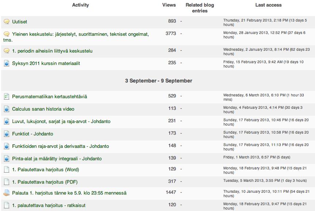Click the file icon beside 1. Palautettava harjoitus (Word)
This screenshot has width=315, height=211.
click(x=7, y=170)
